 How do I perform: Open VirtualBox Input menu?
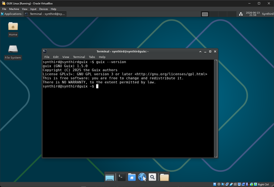tap(33, 9)
